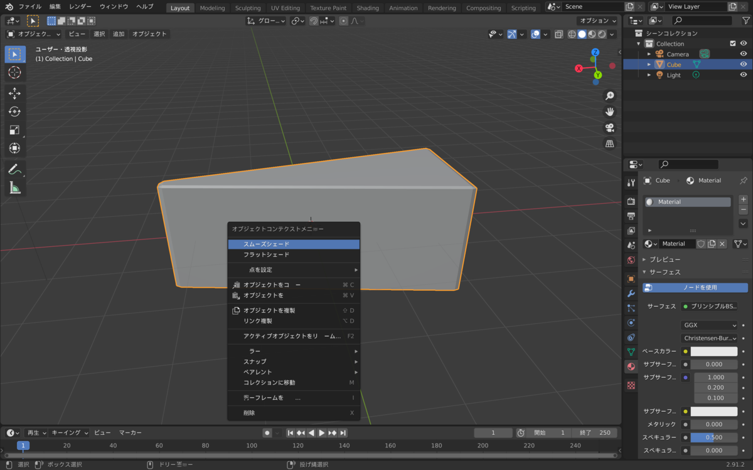Open the Object mode dropdown
The width and height of the screenshot is (753, 470).
(34, 34)
